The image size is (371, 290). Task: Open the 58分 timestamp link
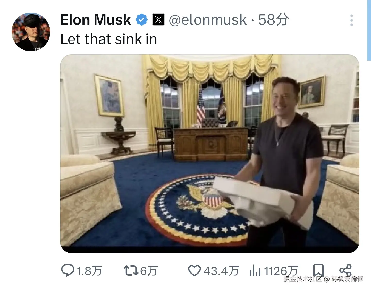tap(274, 20)
